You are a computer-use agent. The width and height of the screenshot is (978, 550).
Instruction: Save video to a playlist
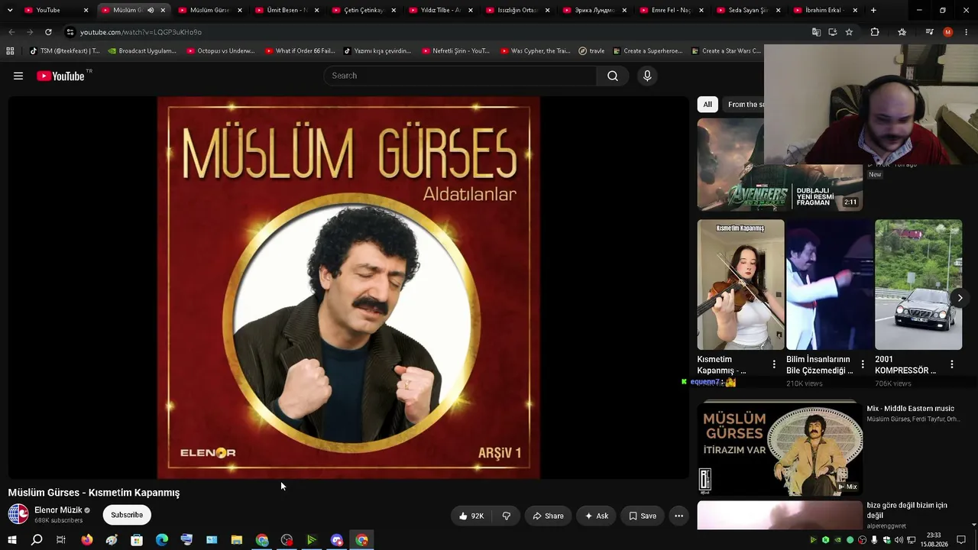click(643, 516)
